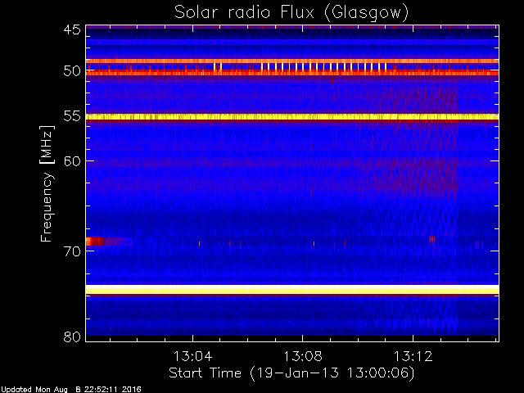Click the 55 frequency axis label

[x=72, y=116]
